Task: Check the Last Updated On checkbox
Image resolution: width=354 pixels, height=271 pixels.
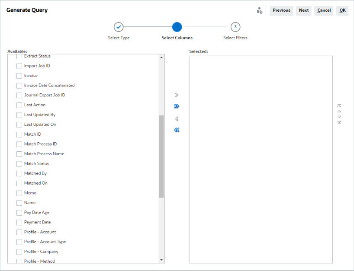Action: coord(19,124)
